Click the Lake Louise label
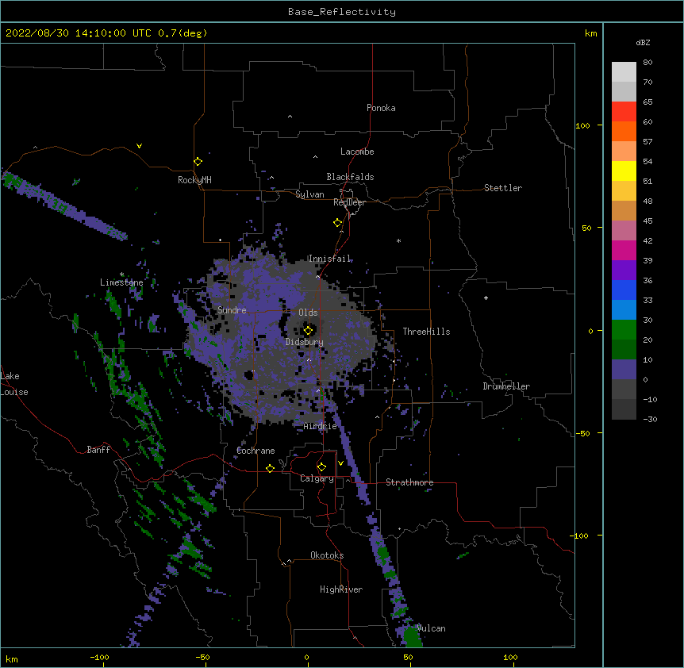This screenshot has height=668, width=684. (x=14, y=384)
